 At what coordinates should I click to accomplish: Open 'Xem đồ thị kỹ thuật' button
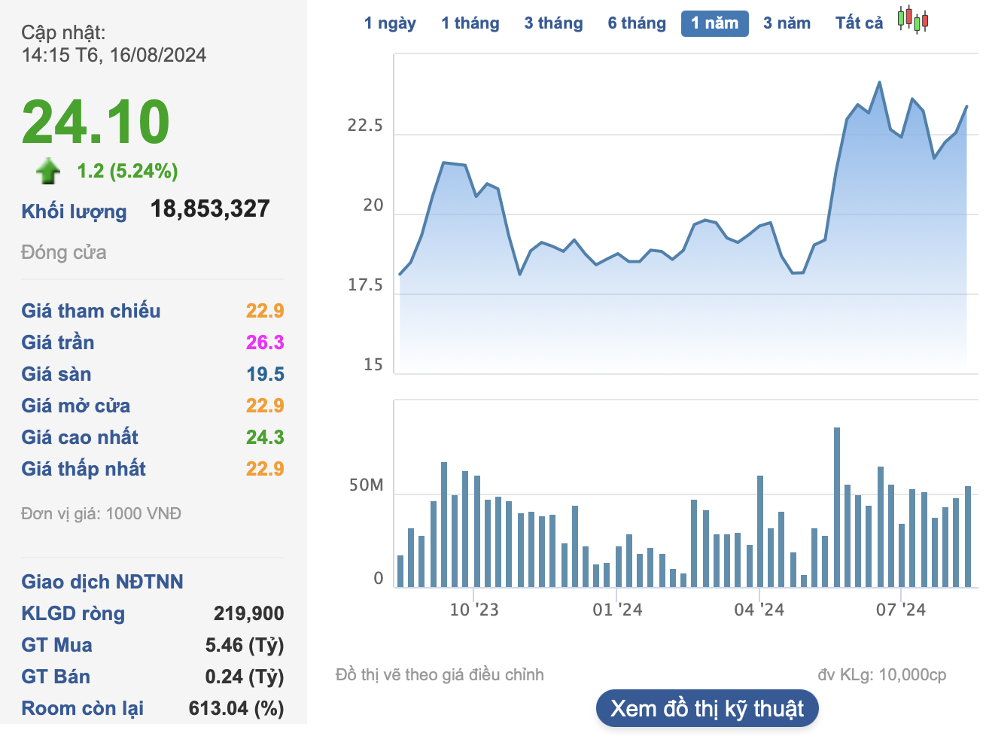point(707,708)
